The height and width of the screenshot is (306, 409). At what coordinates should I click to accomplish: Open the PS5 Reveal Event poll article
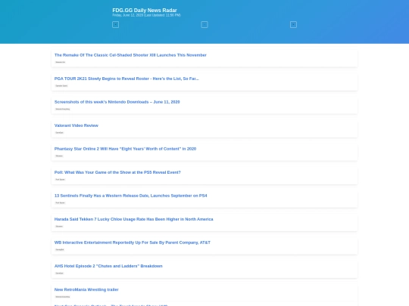coord(117,172)
